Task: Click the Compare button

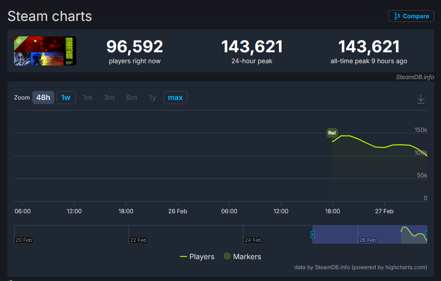Action: (x=411, y=16)
